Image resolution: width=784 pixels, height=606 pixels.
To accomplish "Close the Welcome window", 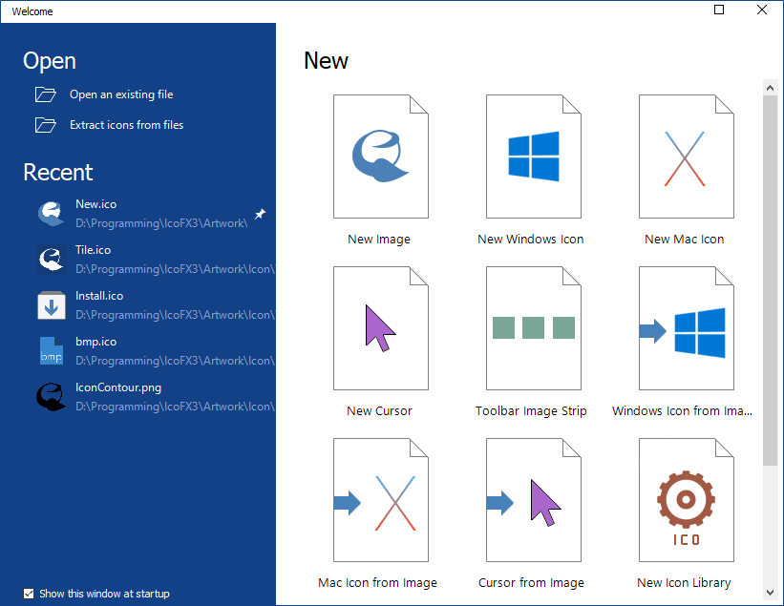I will tap(761, 10).
